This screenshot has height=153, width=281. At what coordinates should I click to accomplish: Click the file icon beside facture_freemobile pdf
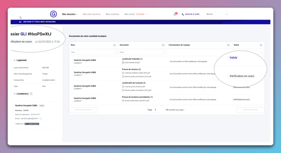[x=123, y=100]
